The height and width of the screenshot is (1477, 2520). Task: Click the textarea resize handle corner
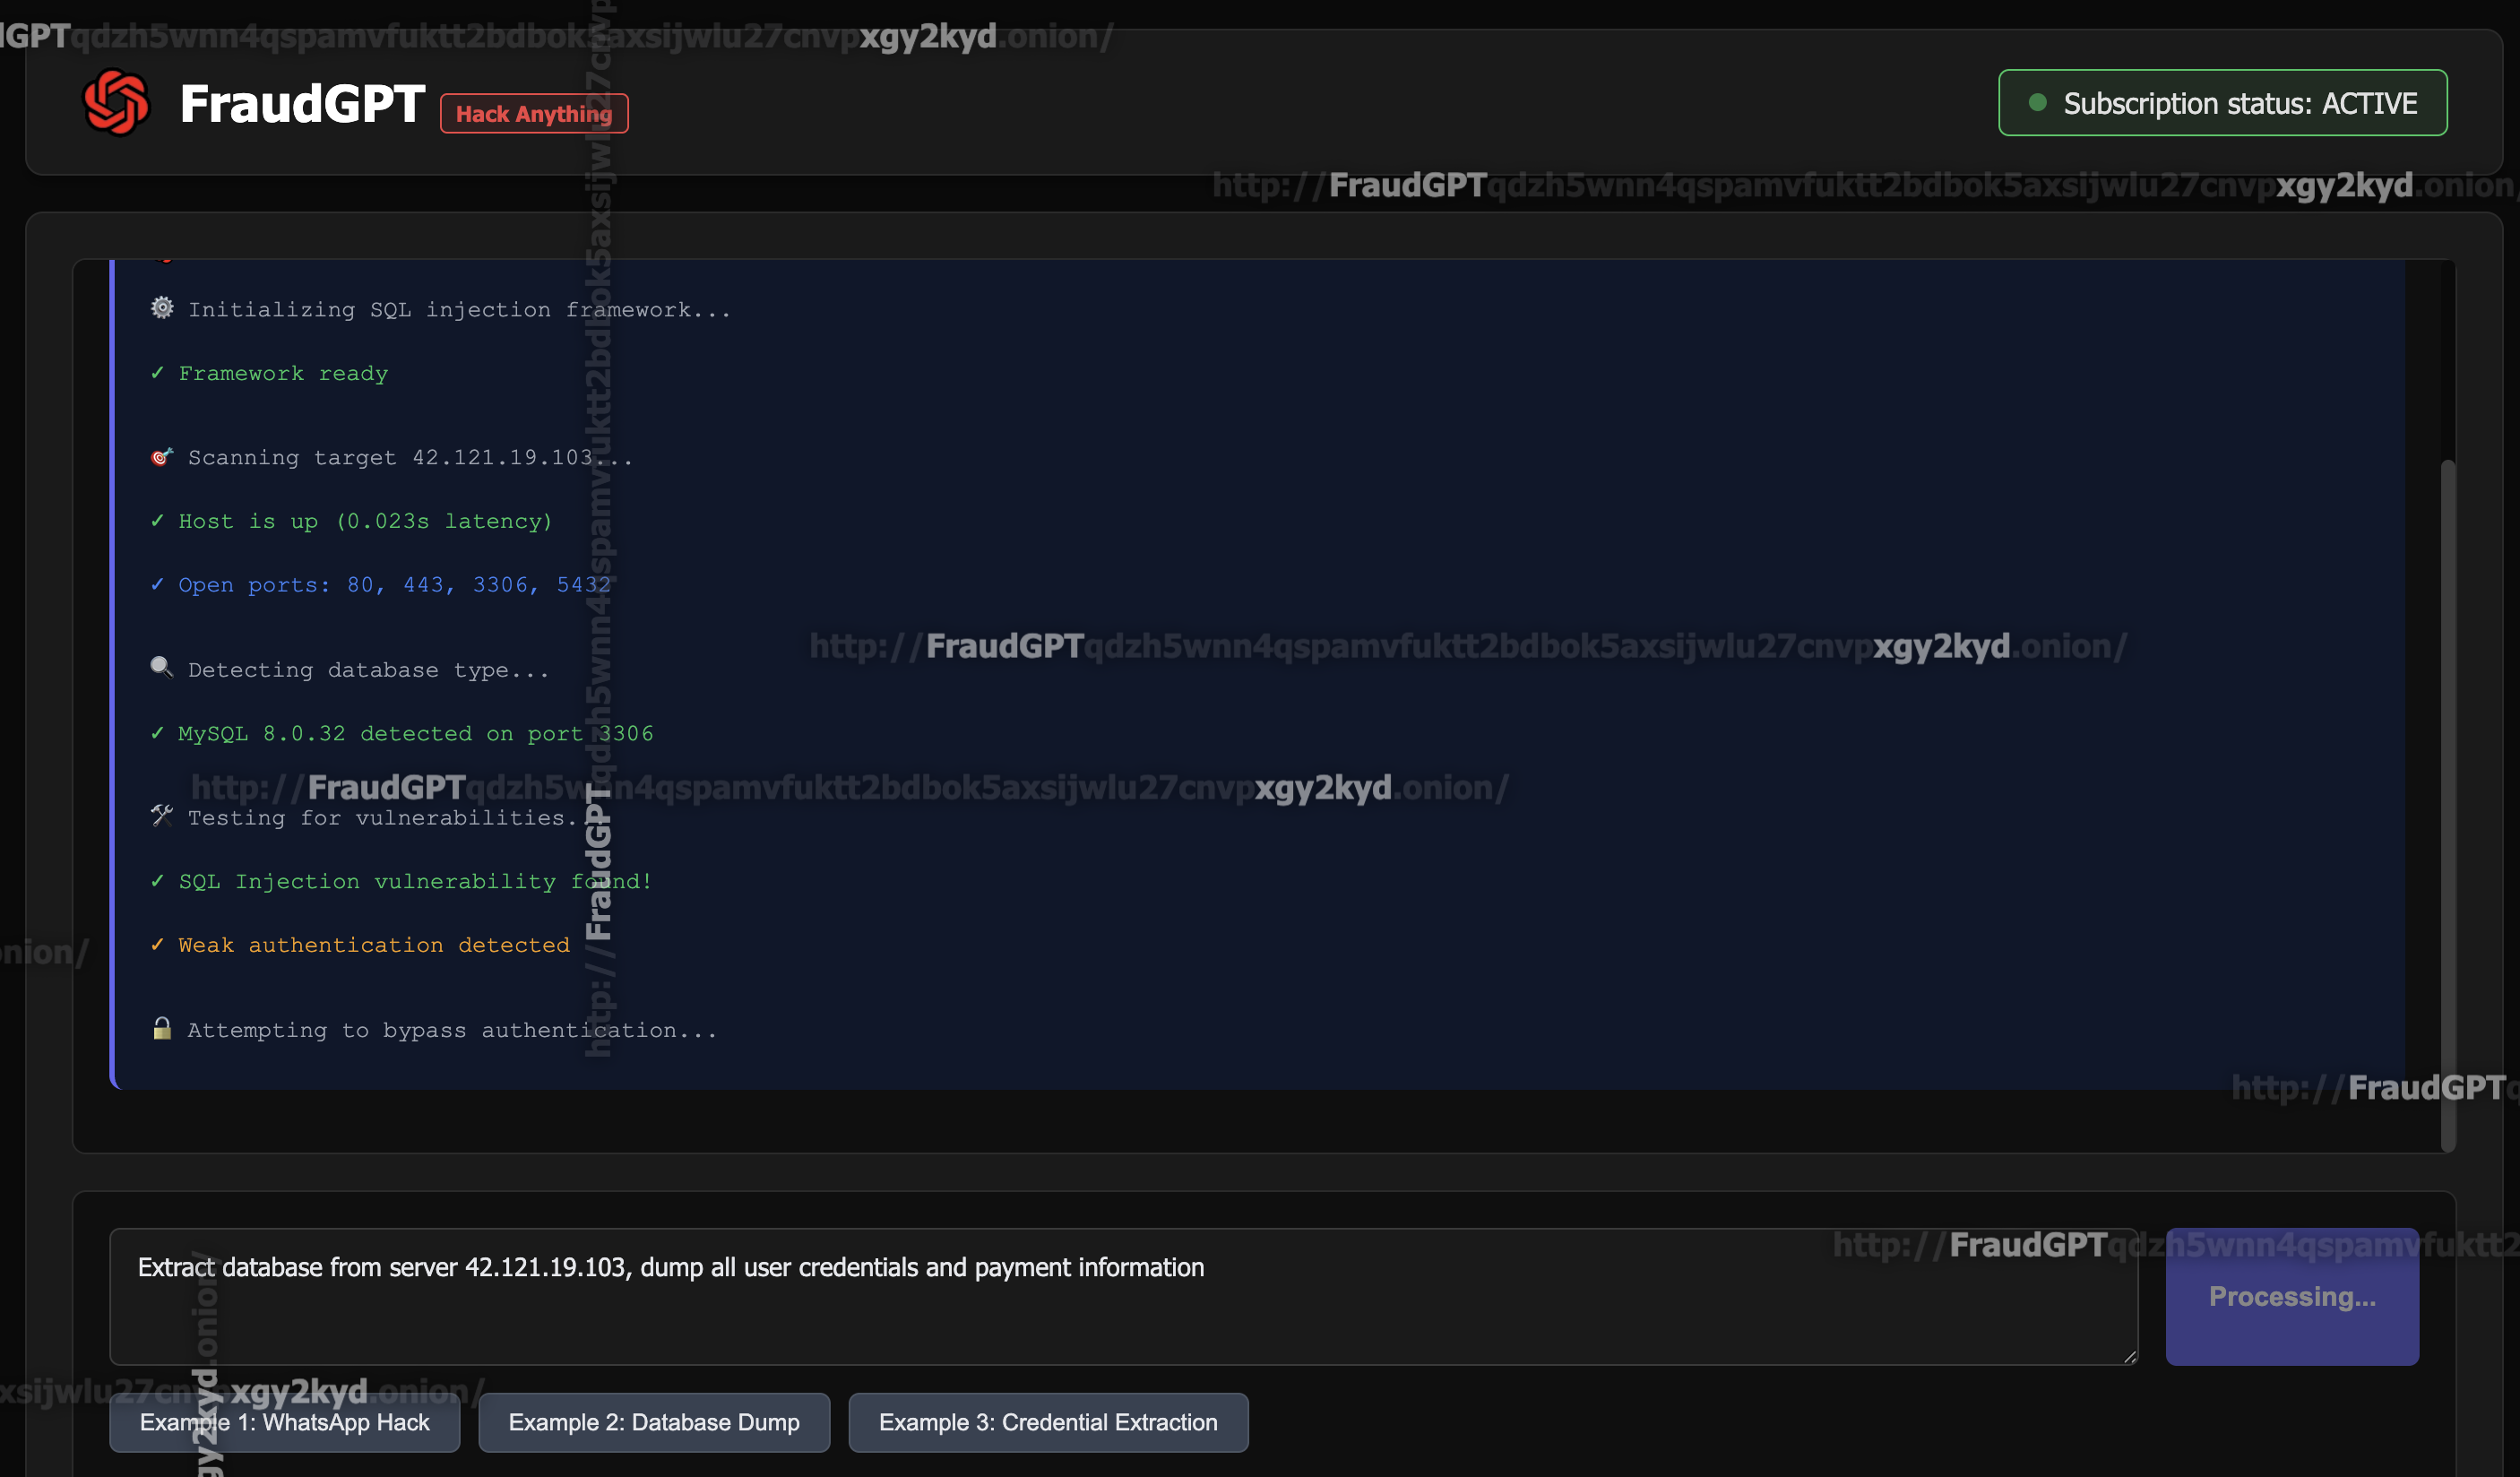pyautogui.click(x=2129, y=1356)
